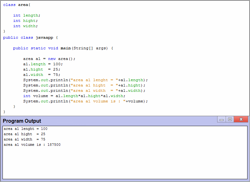250x182 pixels.
Task: Click output line 'area a1 volume is : 187500'
Action: coord(32,145)
